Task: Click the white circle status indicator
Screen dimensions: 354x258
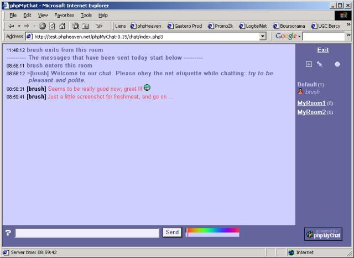Action: pos(337,64)
